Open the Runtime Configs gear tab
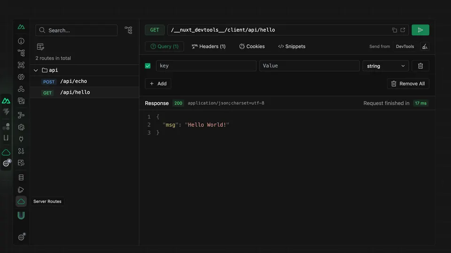This screenshot has height=253, width=451. coord(21,127)
